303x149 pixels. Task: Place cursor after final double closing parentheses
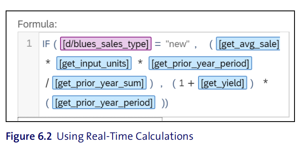pyautogui.click(x=169, y=103)
